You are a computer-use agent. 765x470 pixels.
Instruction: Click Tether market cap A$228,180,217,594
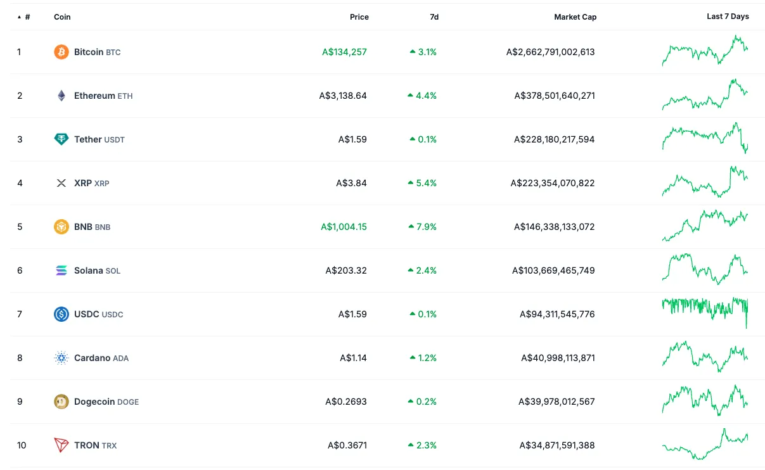[x=555, y=139]
